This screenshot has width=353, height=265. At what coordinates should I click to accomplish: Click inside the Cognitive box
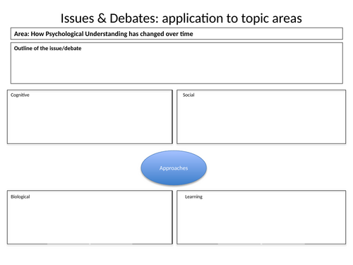(x=90, y=117)
